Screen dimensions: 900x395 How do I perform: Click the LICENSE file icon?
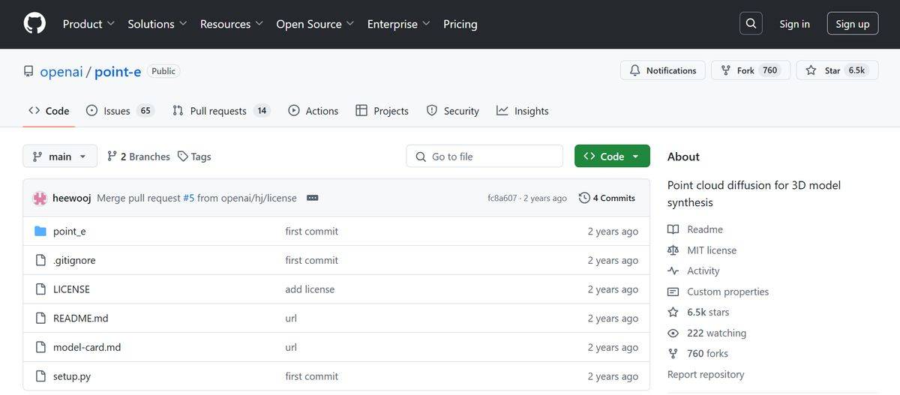[40, 289]
